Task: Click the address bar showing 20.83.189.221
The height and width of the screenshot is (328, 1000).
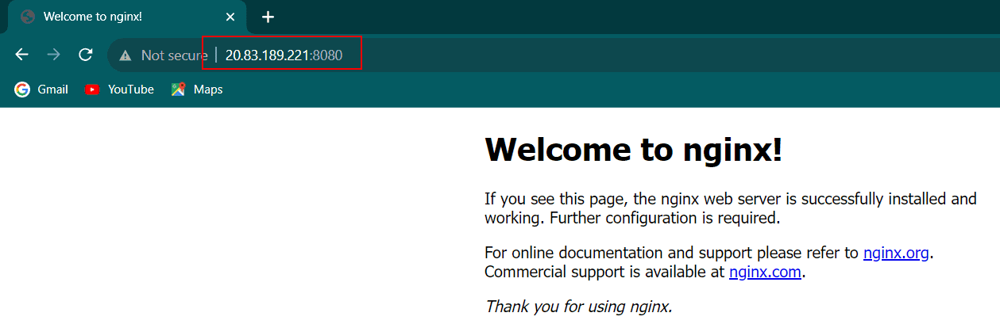Action: coord(266,55)
